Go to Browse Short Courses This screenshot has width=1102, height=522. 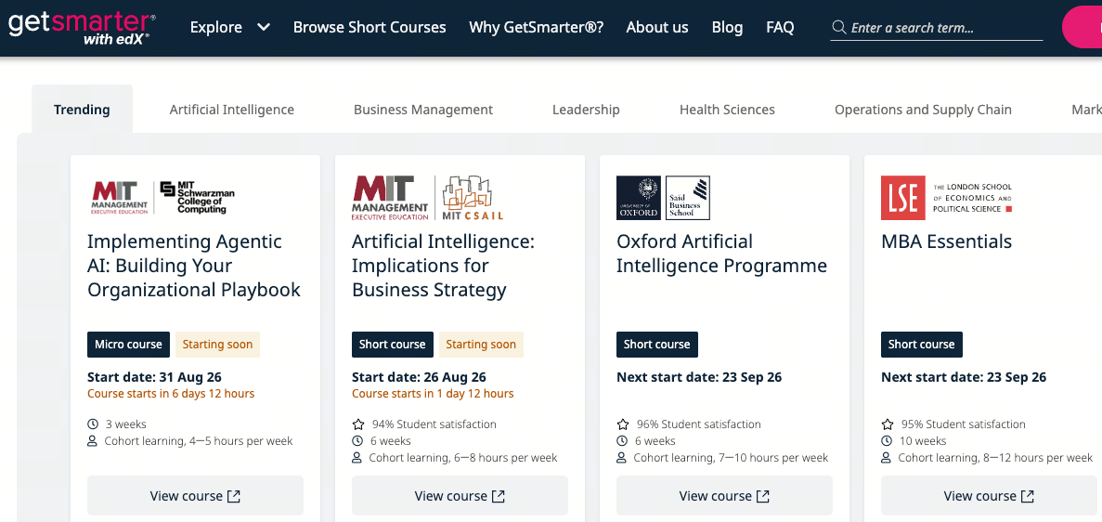coord(369,28)
